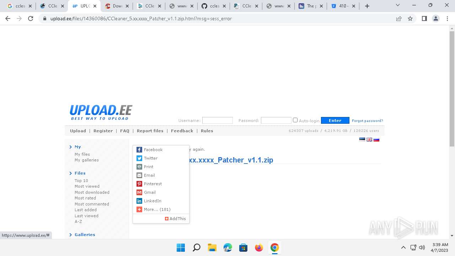The width and height of the screenshot is (455, 256).
Task: Open Microsoft Store from taskbar
Action: point(243,247)
